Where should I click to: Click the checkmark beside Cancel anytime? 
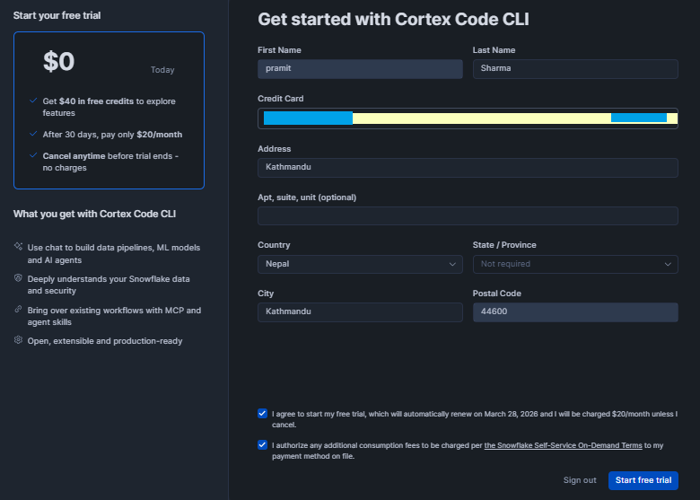pyautogui.click(x=33, y=155)
